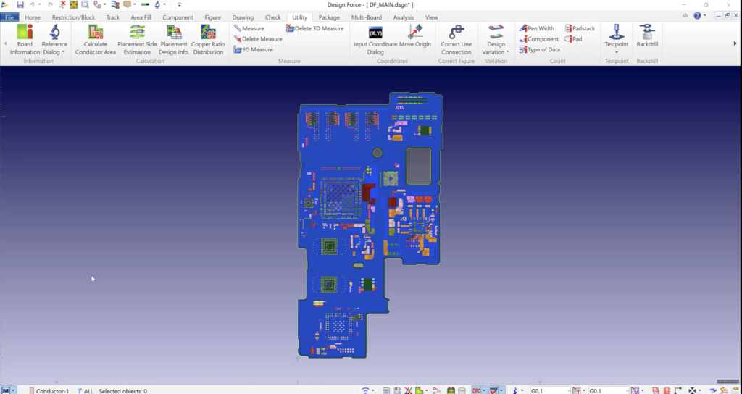Image resolution: width=742 pixels, height=394 pixels.
Task: Expand the wireless icon dropdown in status bar
Action: tap(373, 391)
